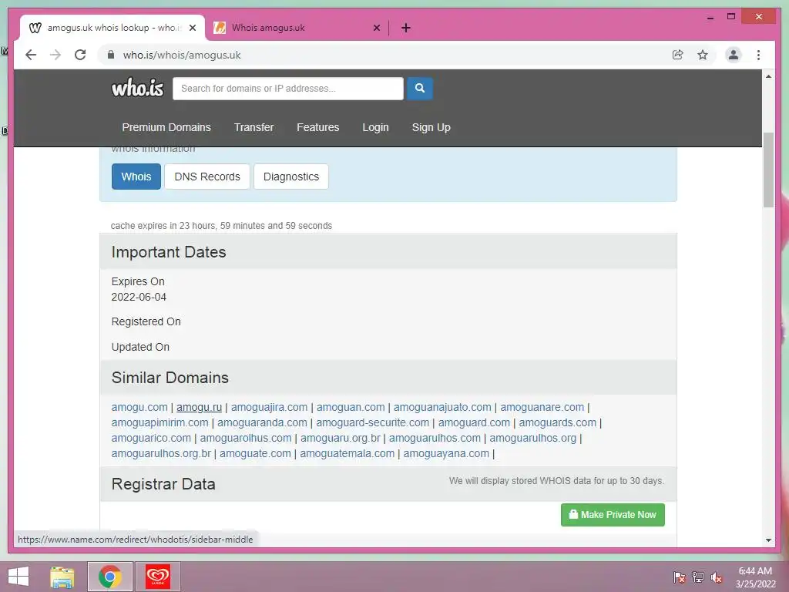Screen dimensions: 789x592
Task: Open the amoguarolhus.com link
Action: click(246, 439)
